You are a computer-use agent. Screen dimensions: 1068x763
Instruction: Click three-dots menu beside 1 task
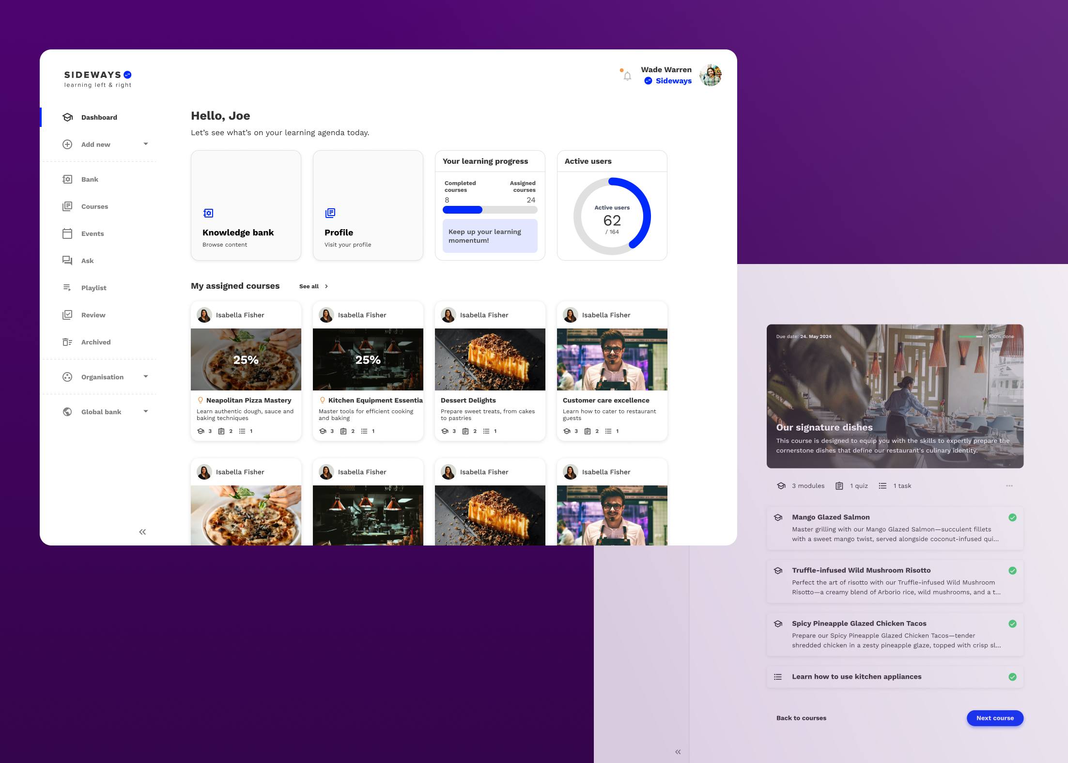click(x=1009, y=486)
